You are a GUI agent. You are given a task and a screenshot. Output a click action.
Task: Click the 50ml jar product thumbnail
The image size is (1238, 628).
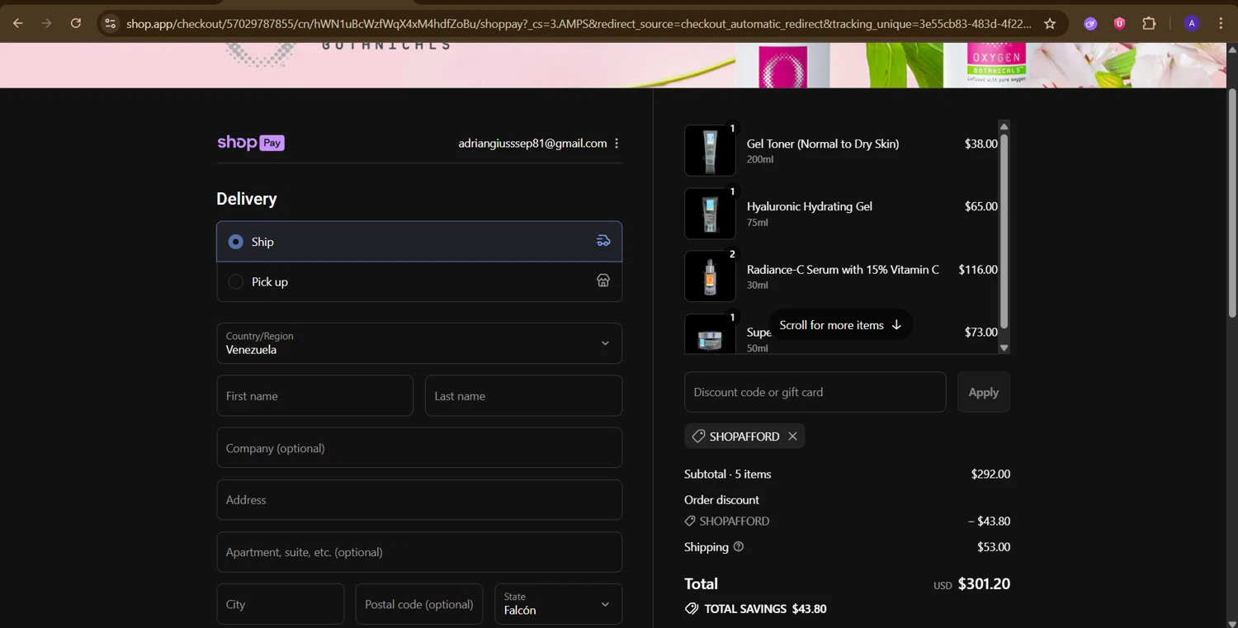[710, 334]
